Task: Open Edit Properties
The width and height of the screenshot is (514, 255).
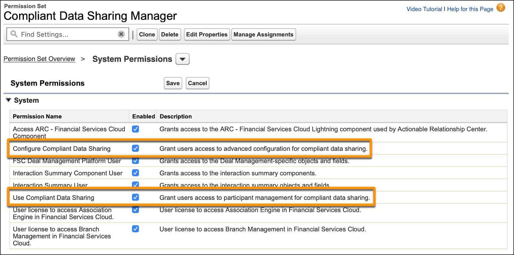Action: (207, 34)
